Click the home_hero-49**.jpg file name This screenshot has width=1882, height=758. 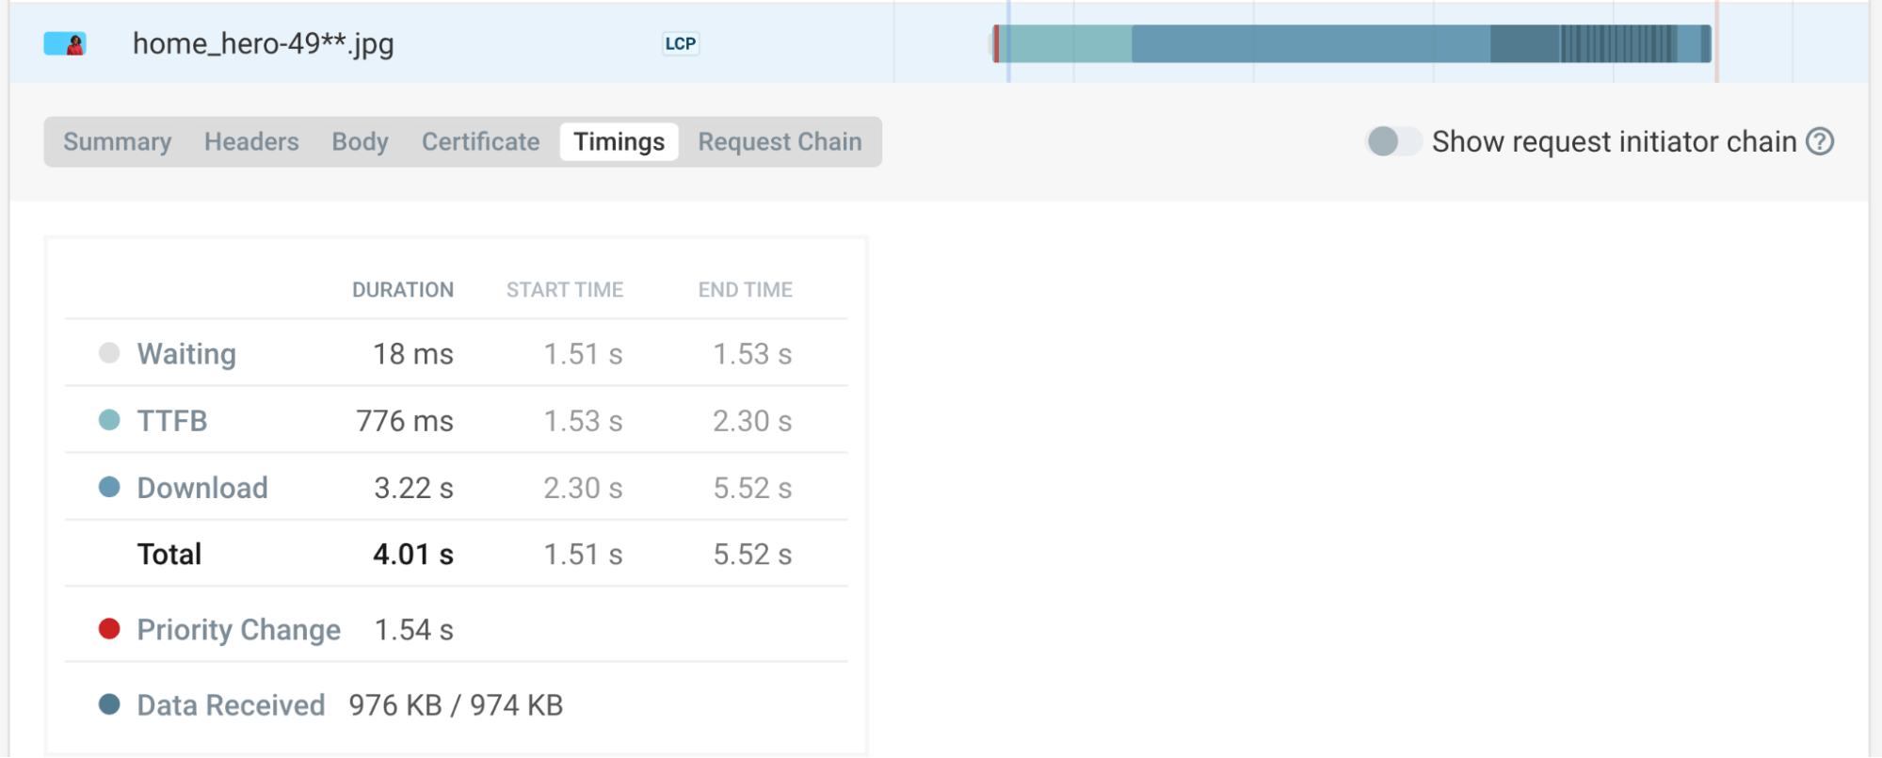[x=263, y=44]
